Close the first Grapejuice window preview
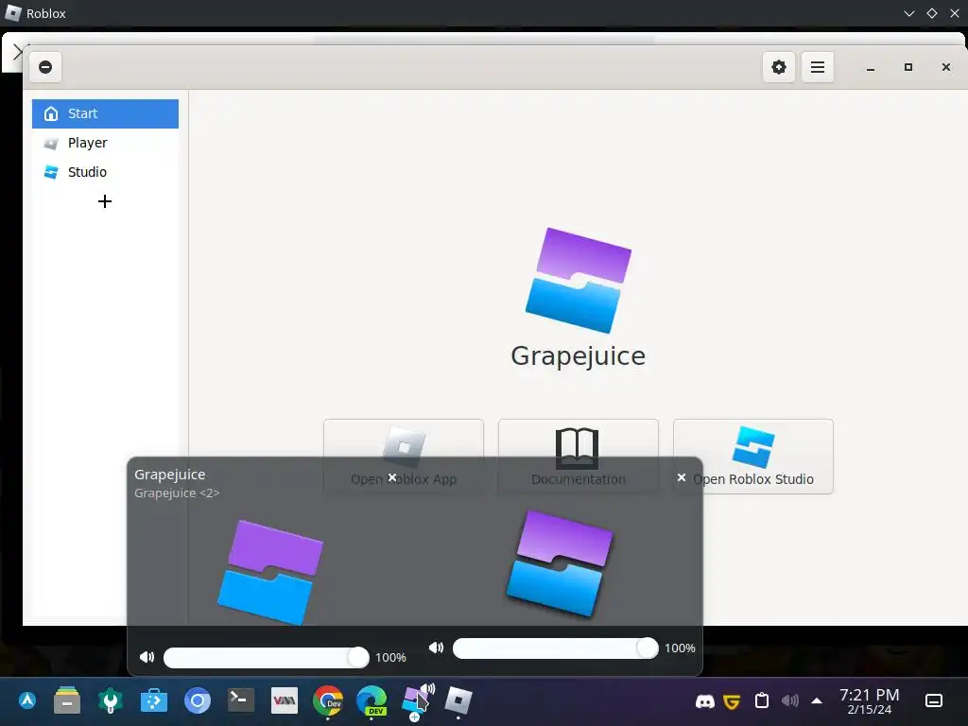 tap(392, 477)
